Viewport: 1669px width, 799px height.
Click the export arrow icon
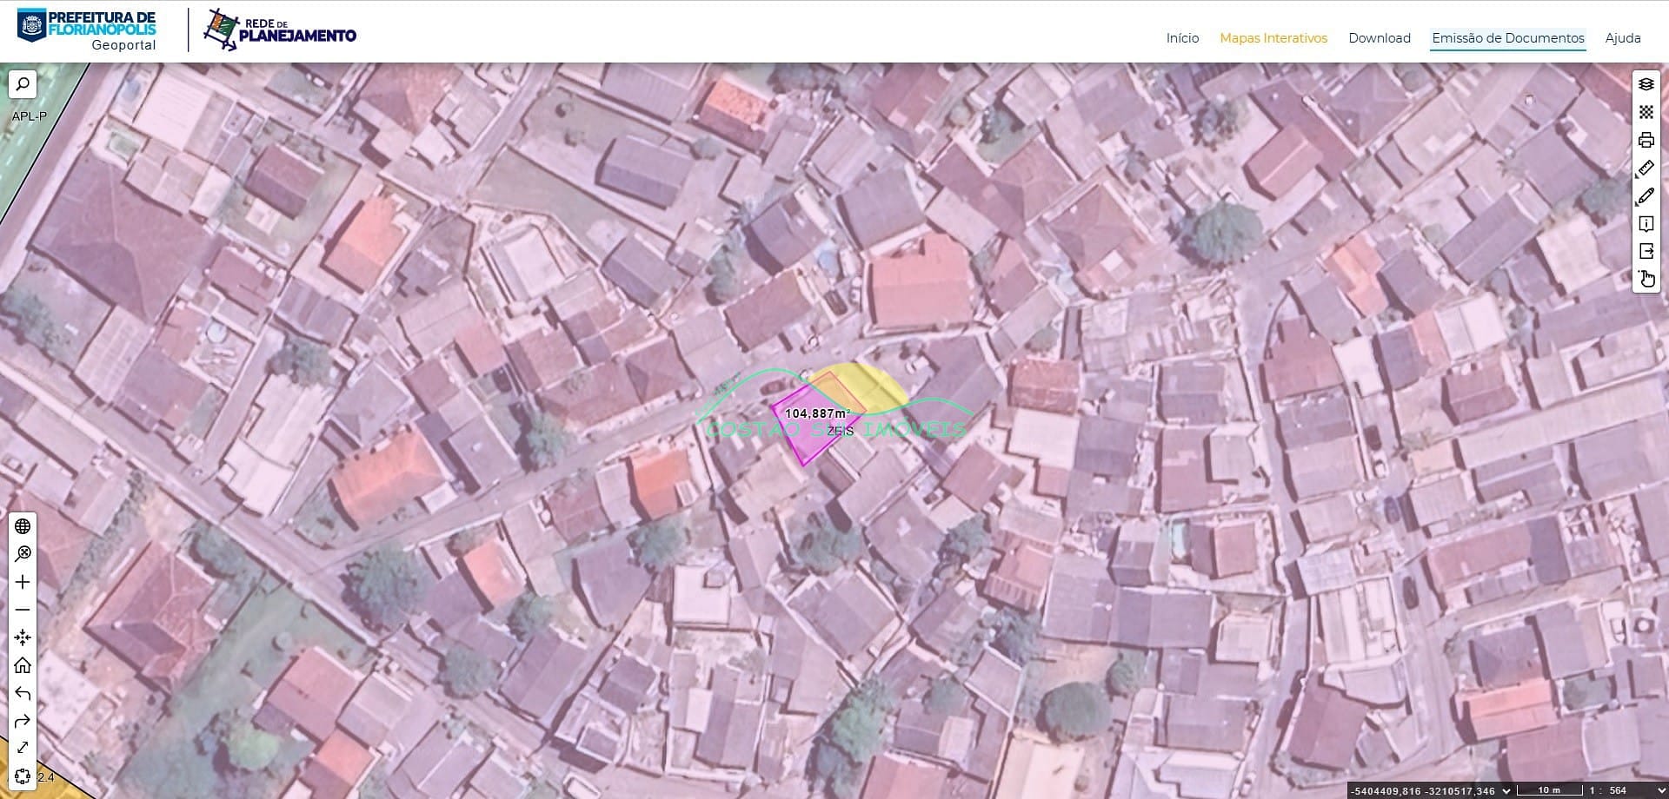(x=1646, y=251)
